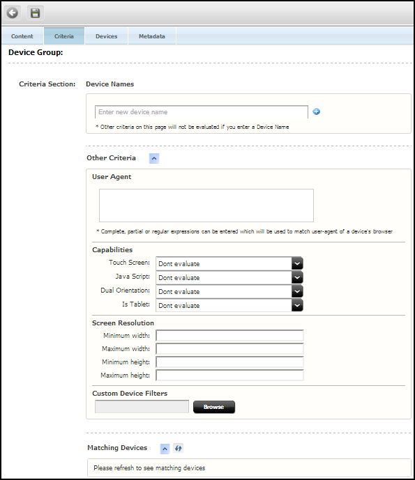This screenshot has height=480, width=415.
Task: Click the Custom Device Filters field
Action: 142,407
